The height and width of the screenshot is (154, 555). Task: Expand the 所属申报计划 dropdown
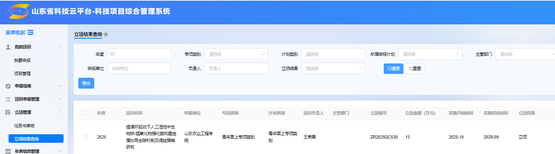pyautogui.click(x=430, y=54)
